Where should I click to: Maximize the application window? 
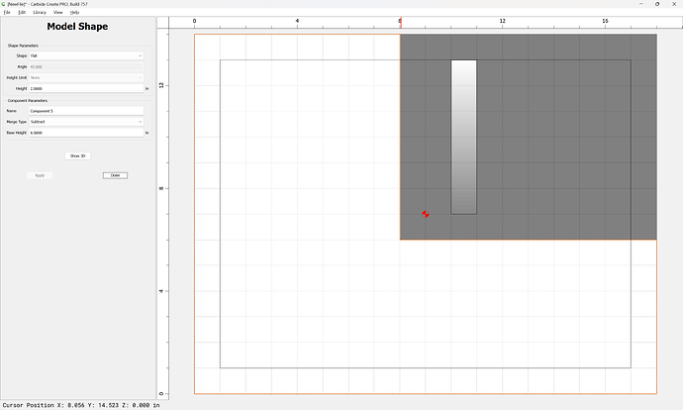pyautogui.click(x=657, y=4)
